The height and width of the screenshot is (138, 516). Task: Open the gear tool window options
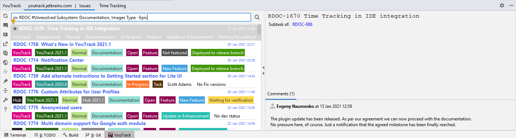pos(502,6)
